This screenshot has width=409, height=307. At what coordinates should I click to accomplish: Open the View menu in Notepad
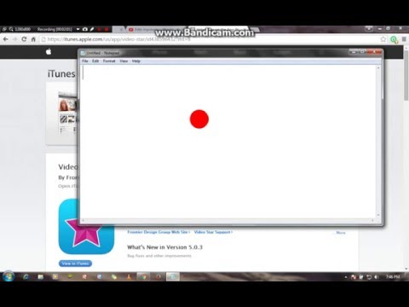(x=124, y=61)
